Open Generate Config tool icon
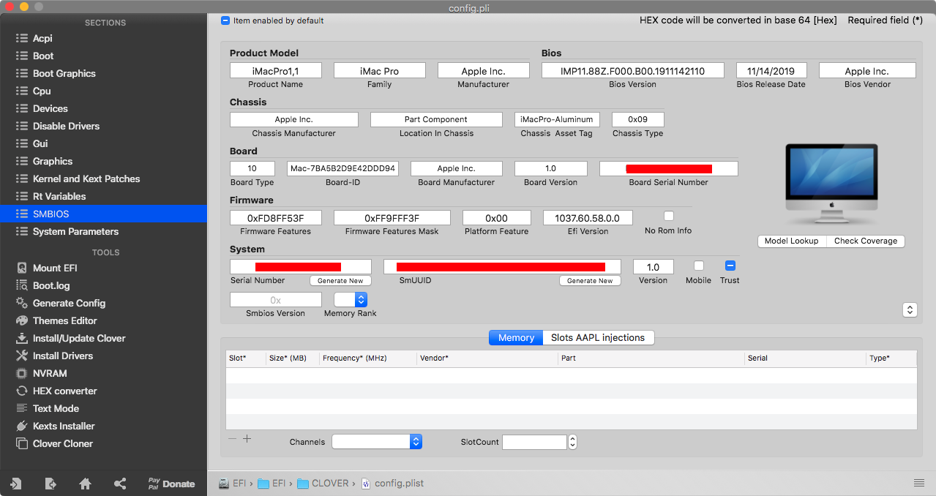The width and height of the screenshot is (936, 496). pos(22,304)
